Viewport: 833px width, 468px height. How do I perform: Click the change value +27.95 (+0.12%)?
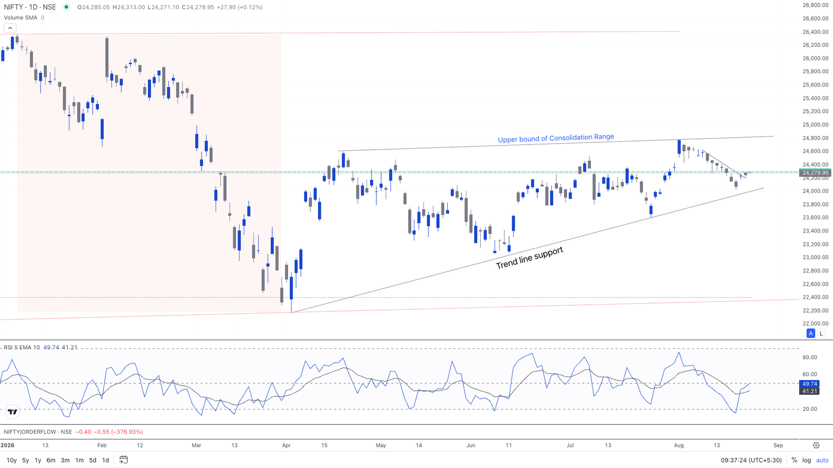[239, 7]
